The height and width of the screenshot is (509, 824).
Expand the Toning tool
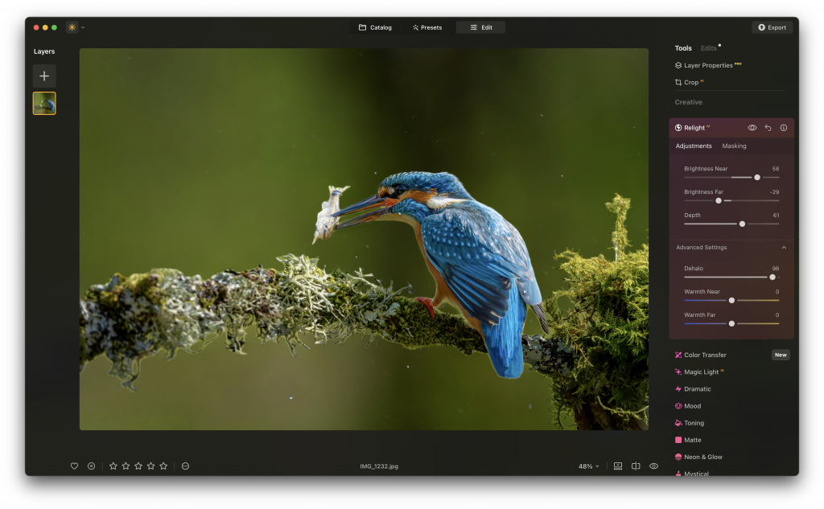tap(694, 423)
